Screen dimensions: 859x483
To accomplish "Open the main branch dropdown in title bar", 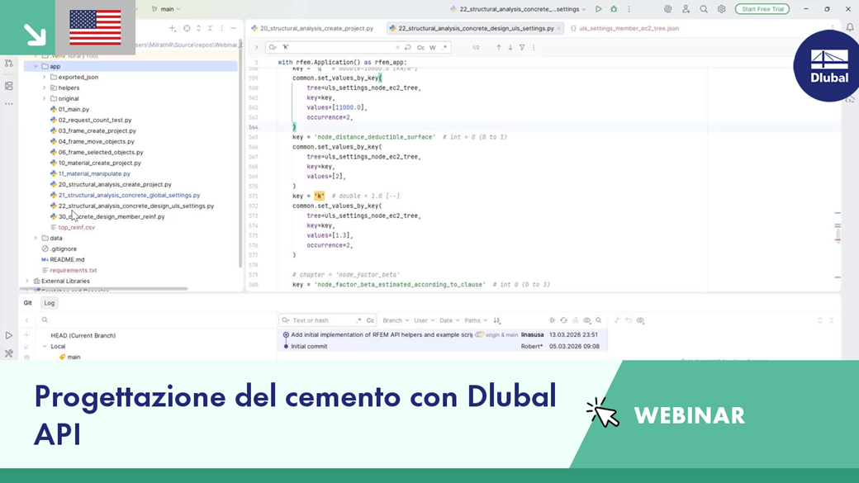I will [166, 9].
